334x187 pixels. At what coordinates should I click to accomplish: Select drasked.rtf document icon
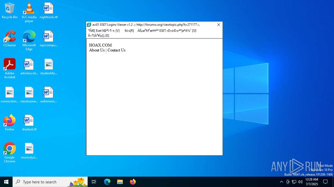[x=29, y=123]
